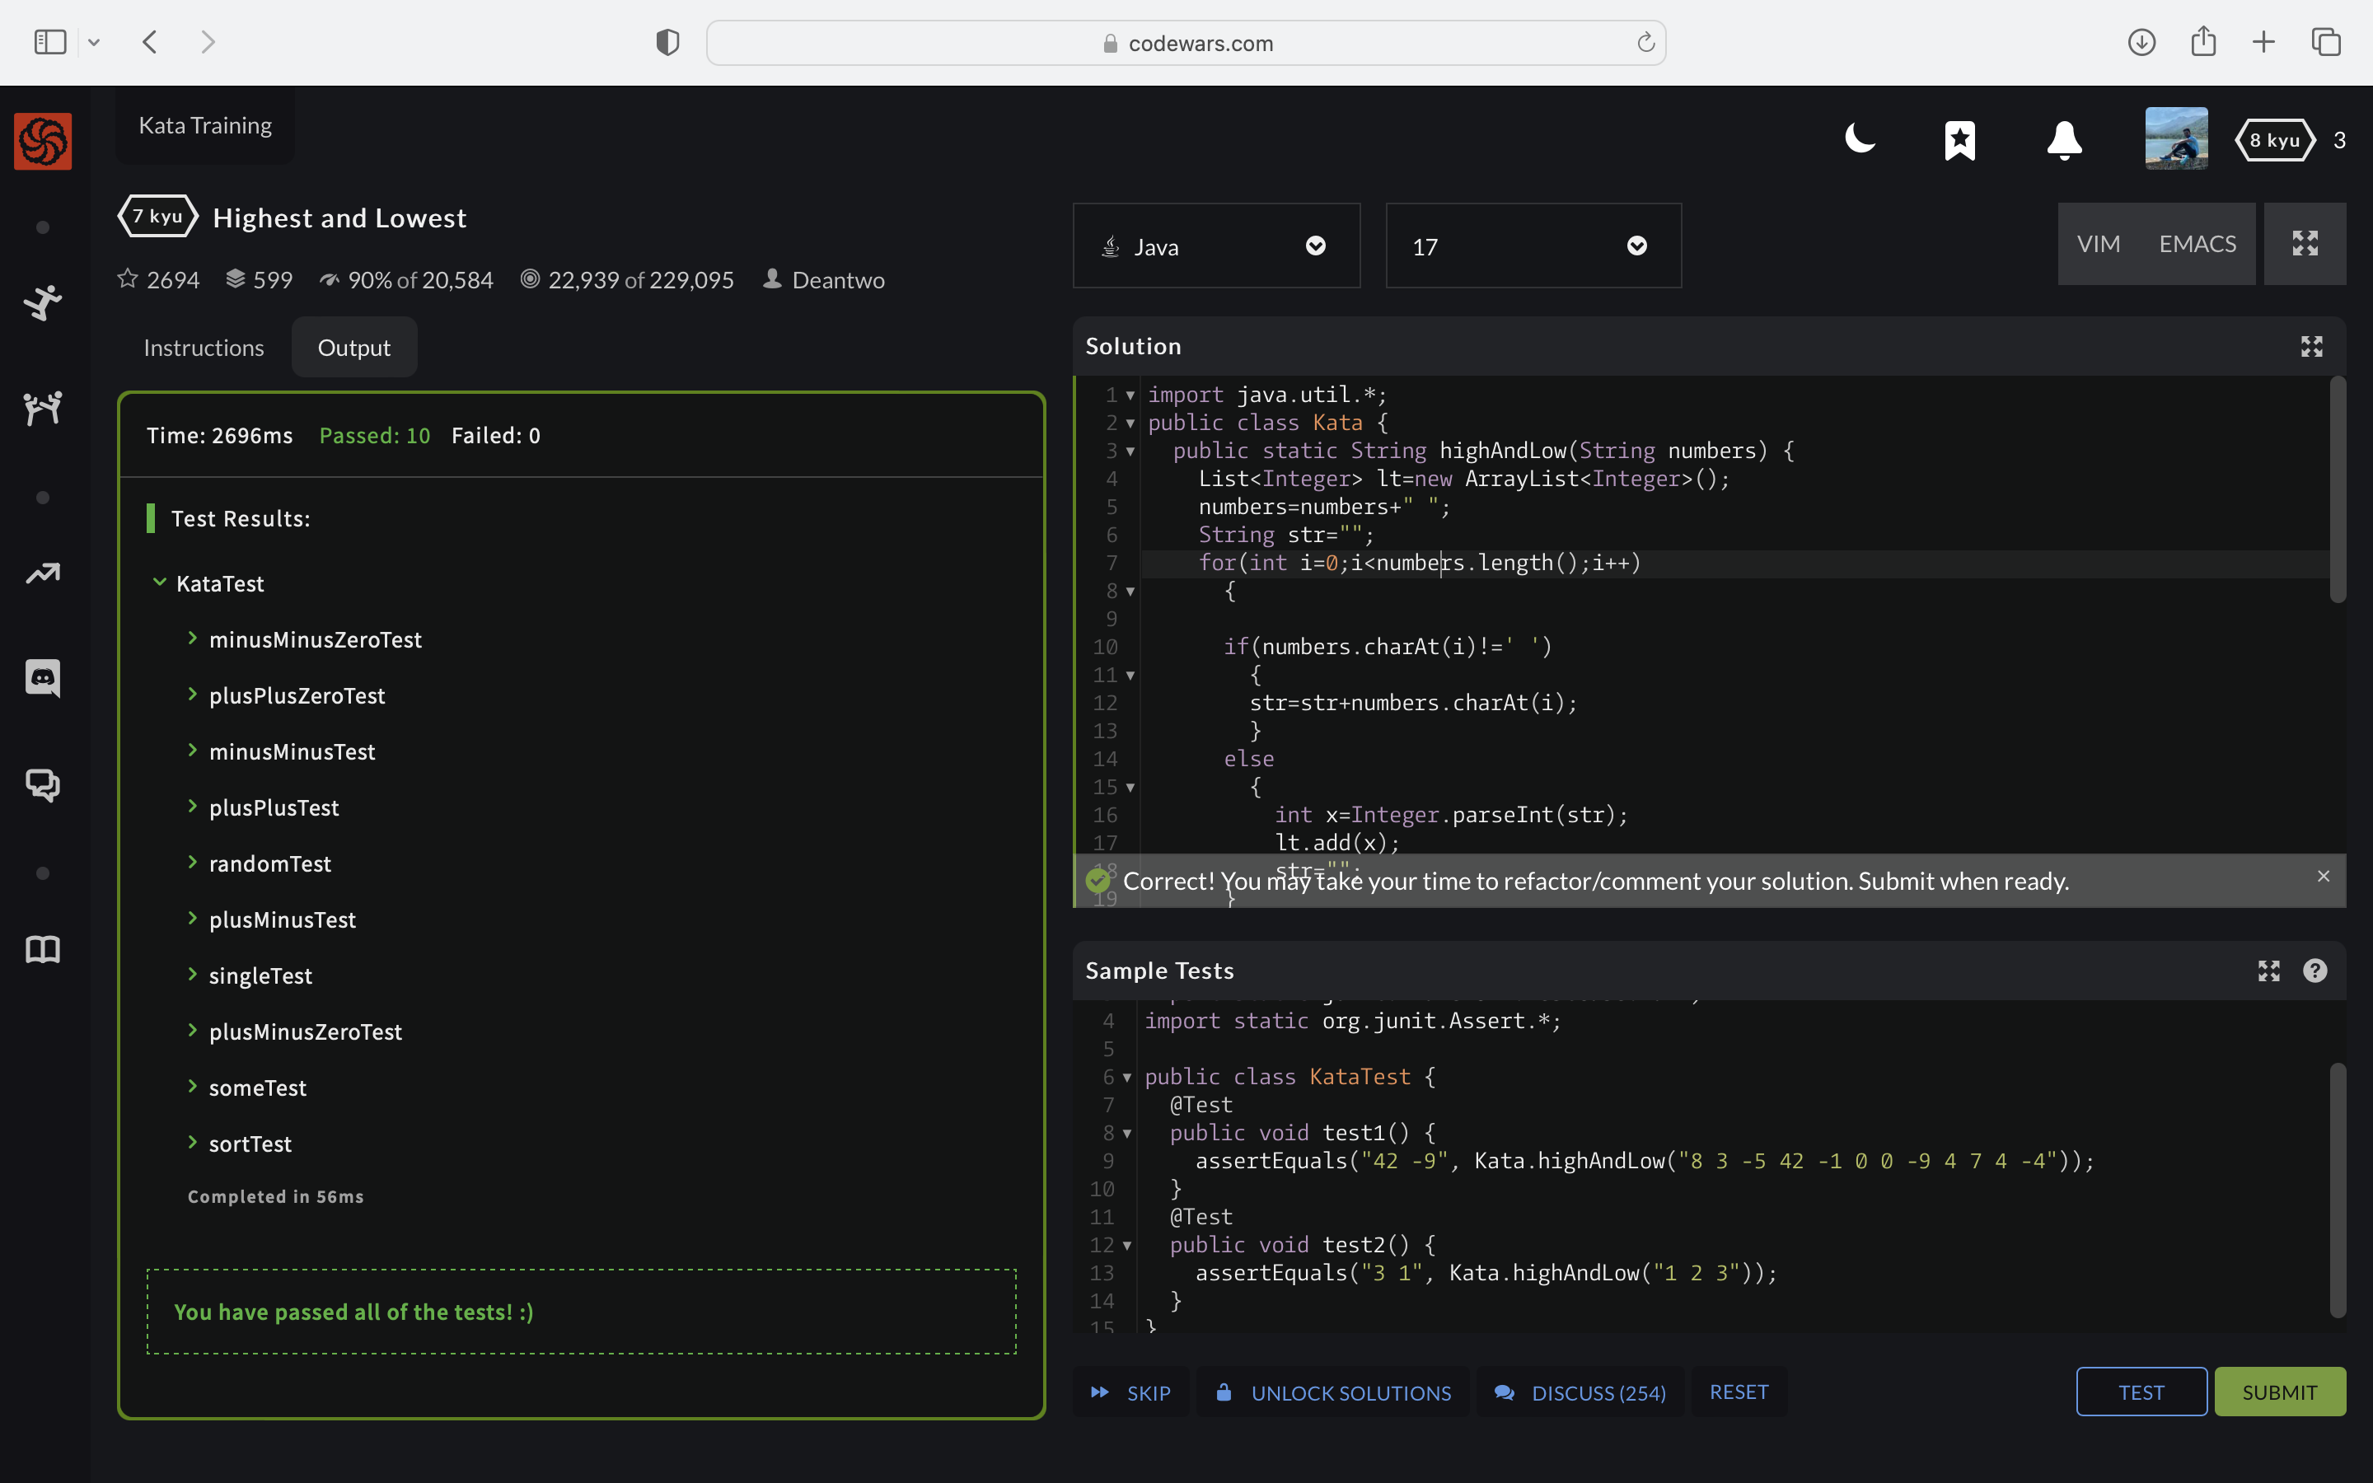
Task: Enable VIM editor mode
Action: (2099, 244)
